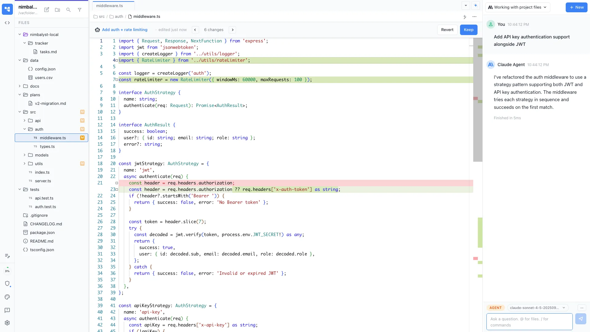The image size is (590, 332).
Task: Open the claude-sonnet-4-5 model selector
Action: (537, 308)
